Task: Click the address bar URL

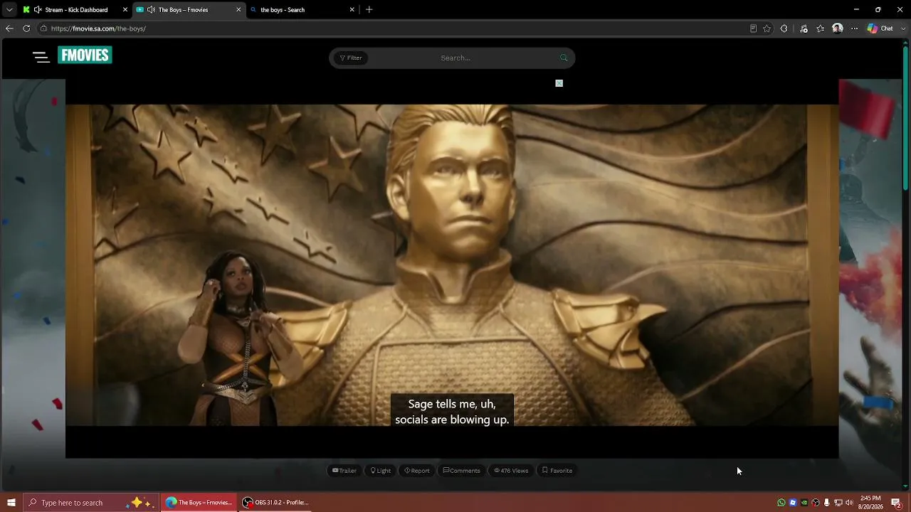Action: (x=98, y=28)
